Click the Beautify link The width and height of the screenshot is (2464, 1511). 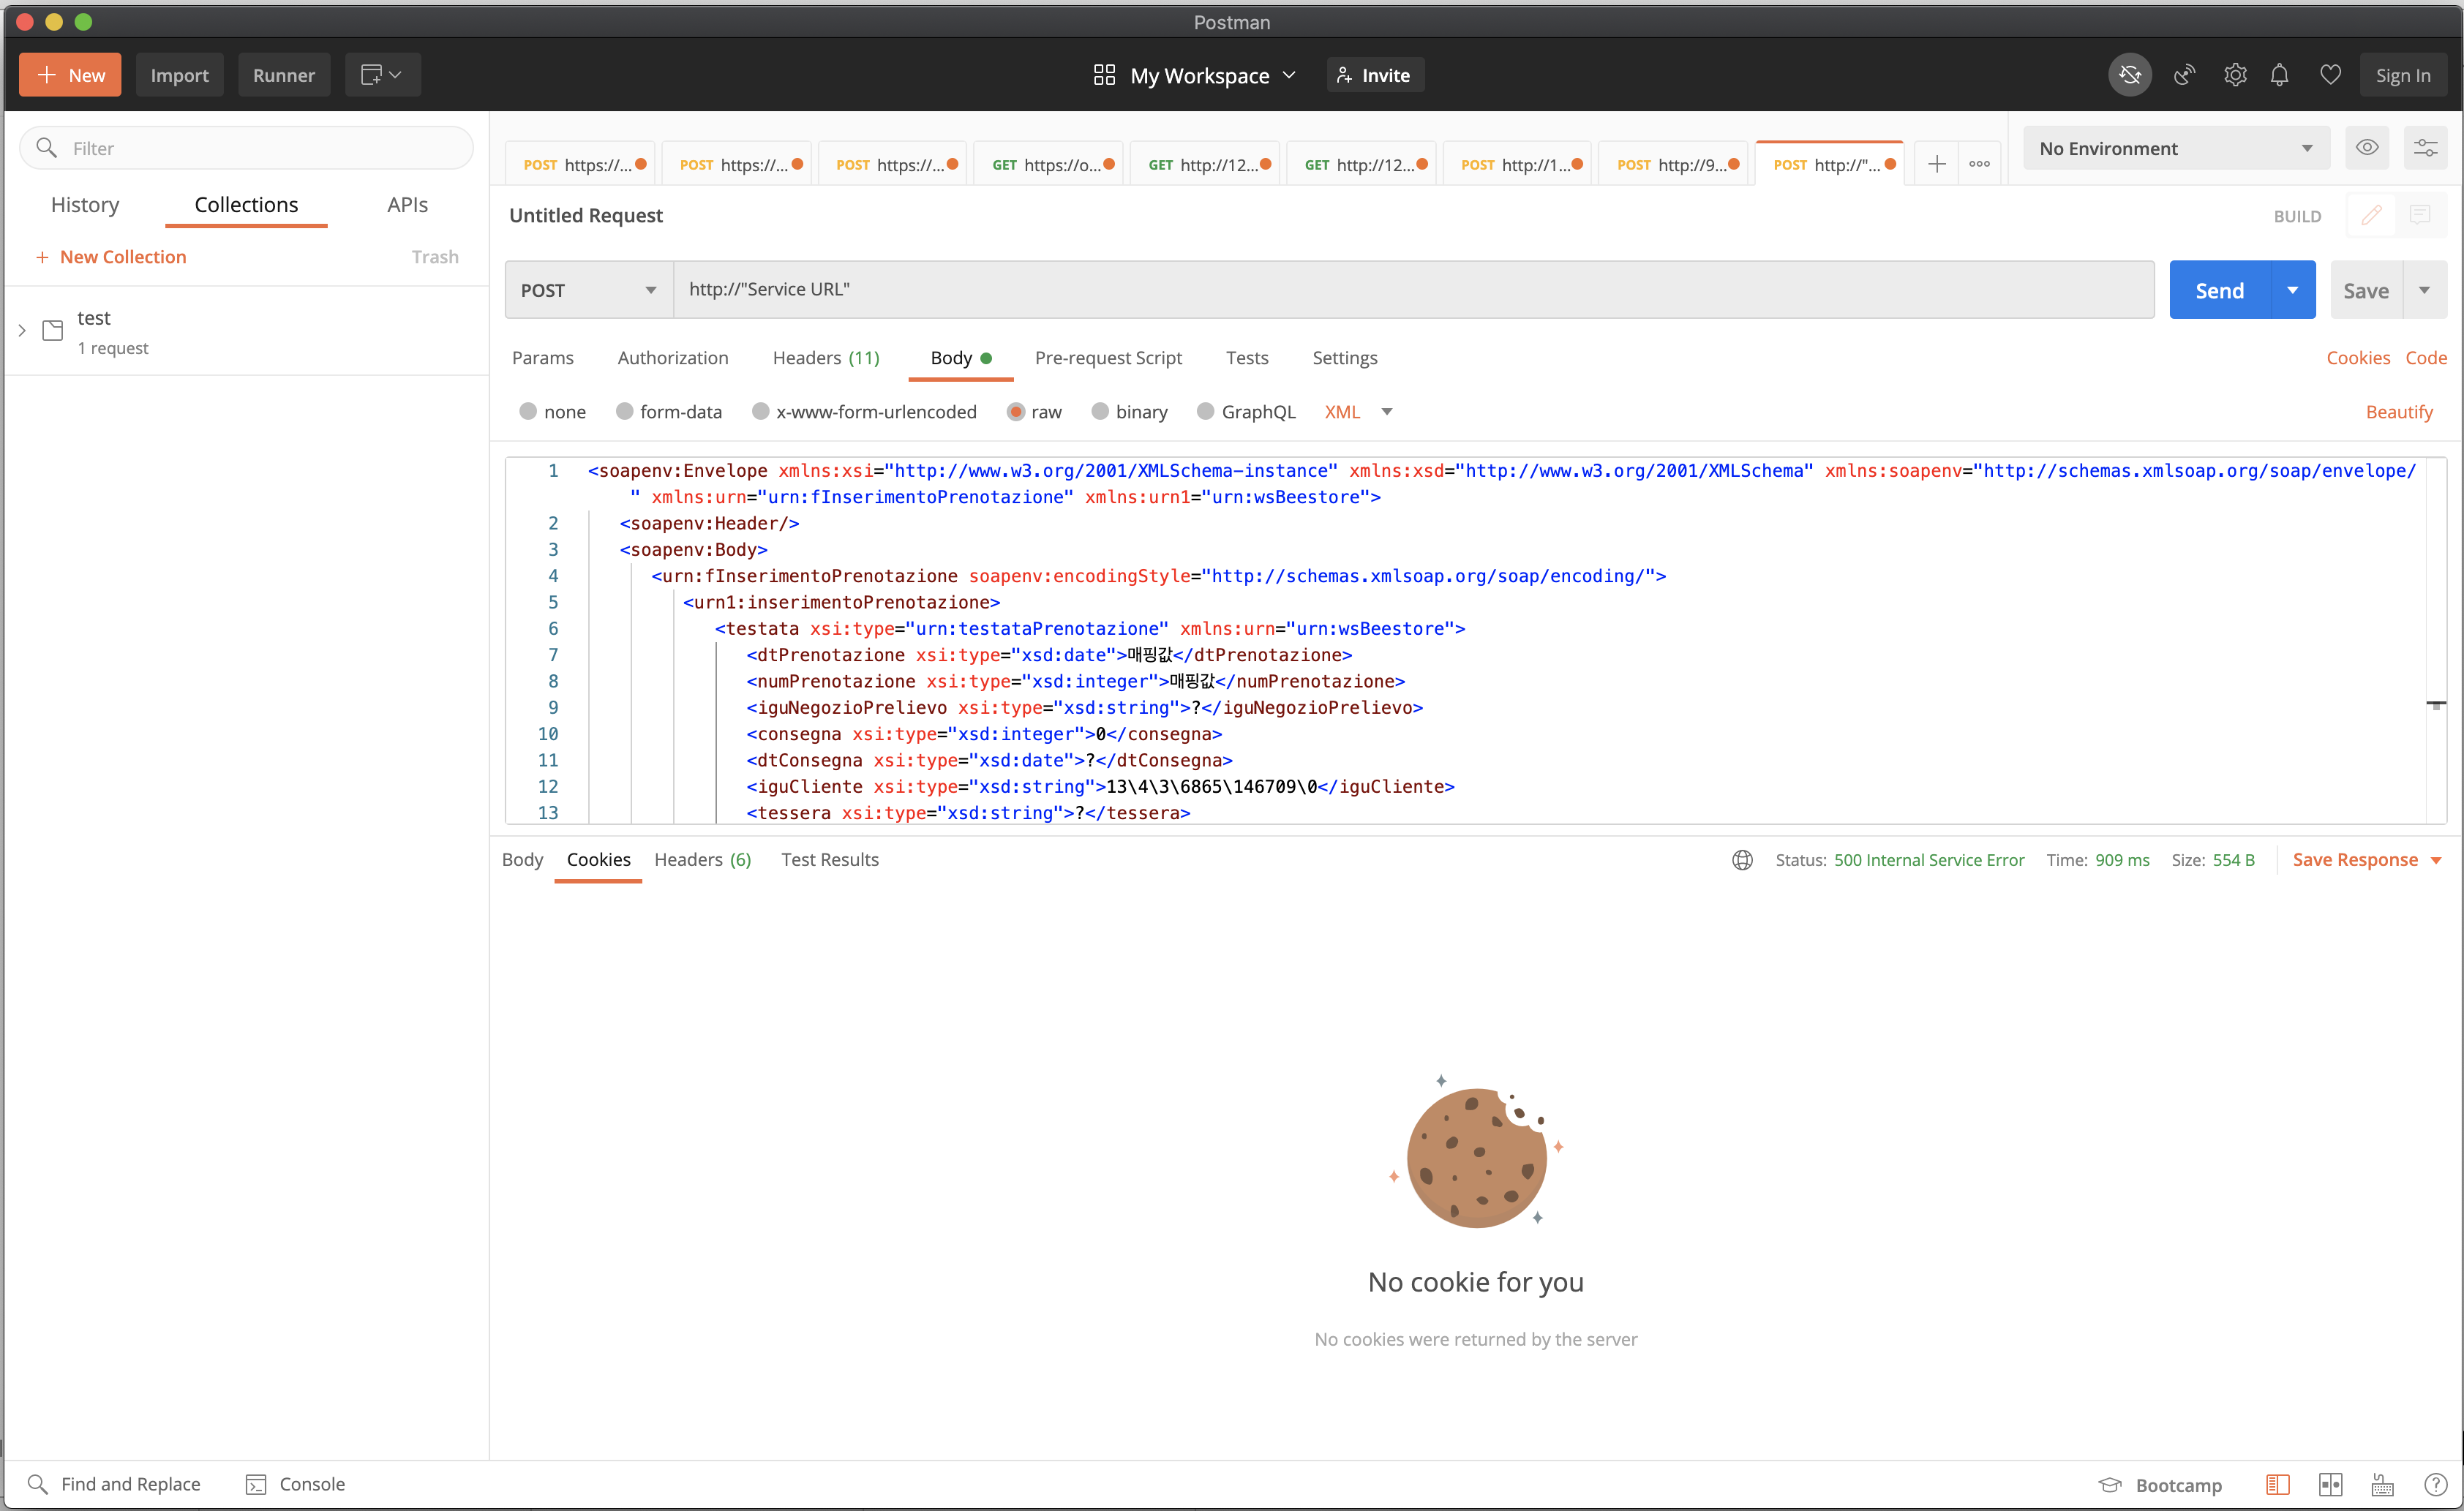(x=2398, y=412)
